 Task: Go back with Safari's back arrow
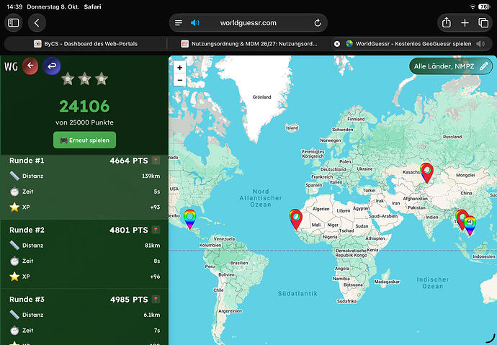click(x=37, y=23)
